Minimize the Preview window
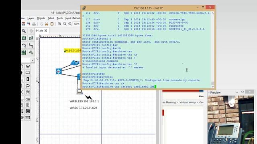Image resolution: width=257 pixels, height=144 pixels. click(237, 92)
